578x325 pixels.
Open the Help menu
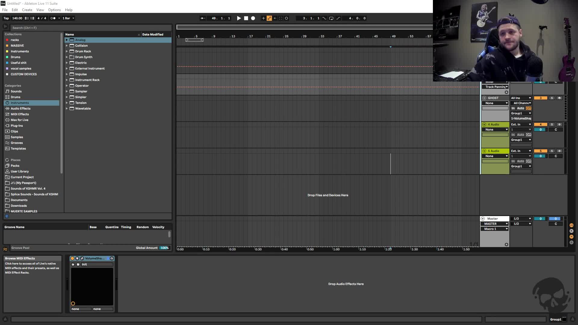click(x=69, y=10)
